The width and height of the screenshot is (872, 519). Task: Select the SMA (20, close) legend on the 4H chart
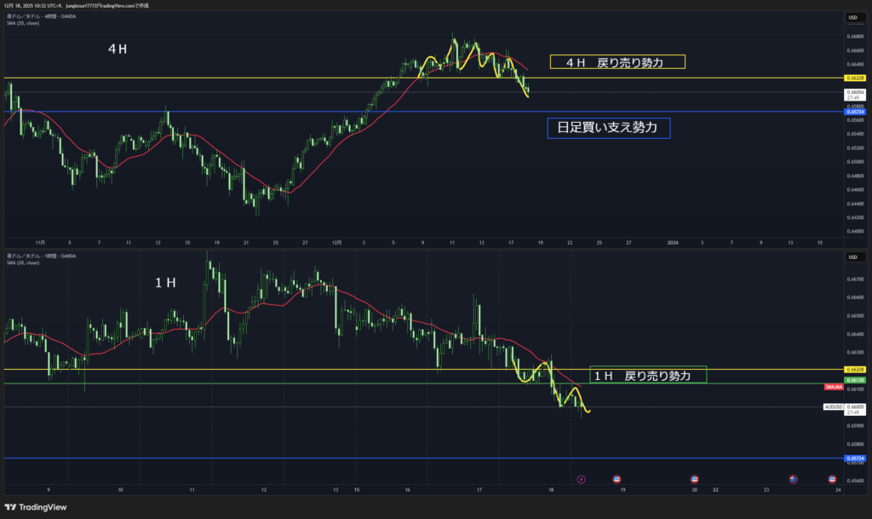22,23
